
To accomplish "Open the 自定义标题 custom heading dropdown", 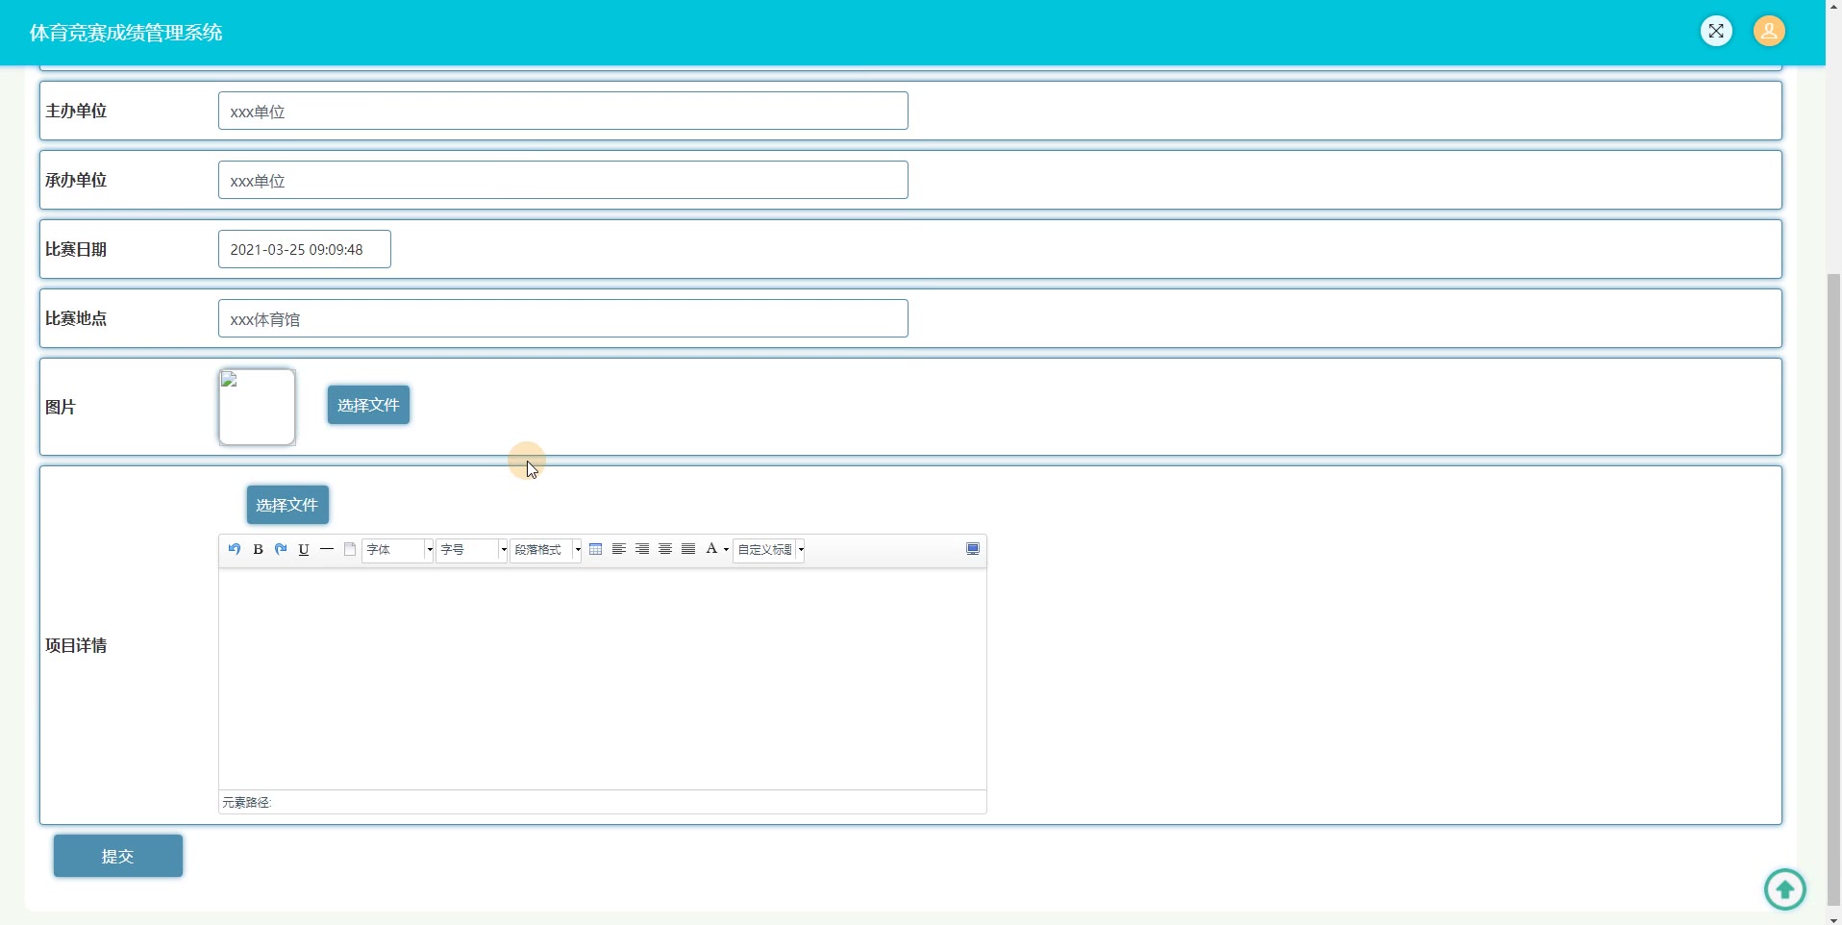I will click(769, 550).
